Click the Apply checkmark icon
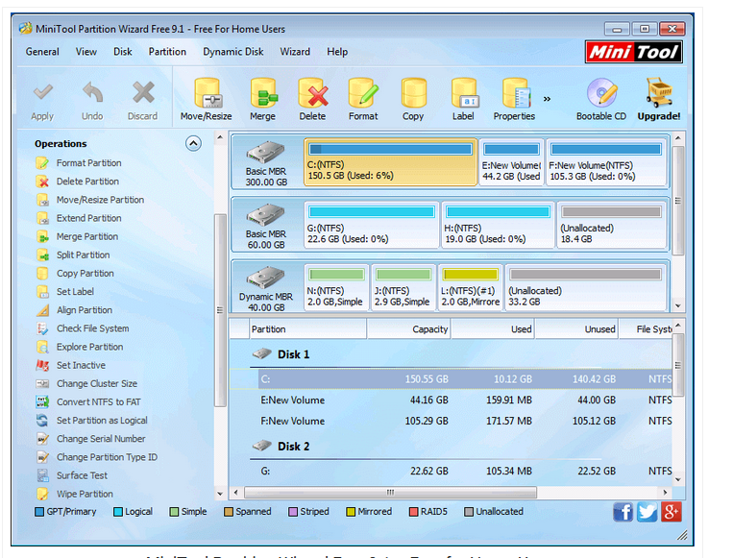The height and width of the screenshot is (558, 733). coord(42,92)
